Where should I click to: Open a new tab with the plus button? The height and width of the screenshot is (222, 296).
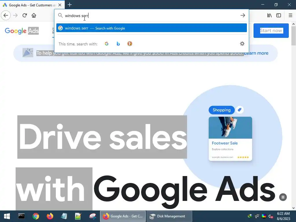tap(70, 5)
